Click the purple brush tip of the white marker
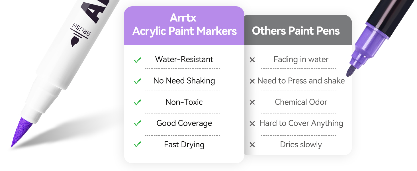This screenshot has height=171, width=417. click(x=21, y=131)
